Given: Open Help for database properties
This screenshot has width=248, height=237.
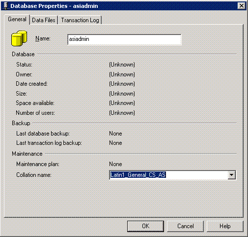Looking at the screenshot, I should 225,226.
